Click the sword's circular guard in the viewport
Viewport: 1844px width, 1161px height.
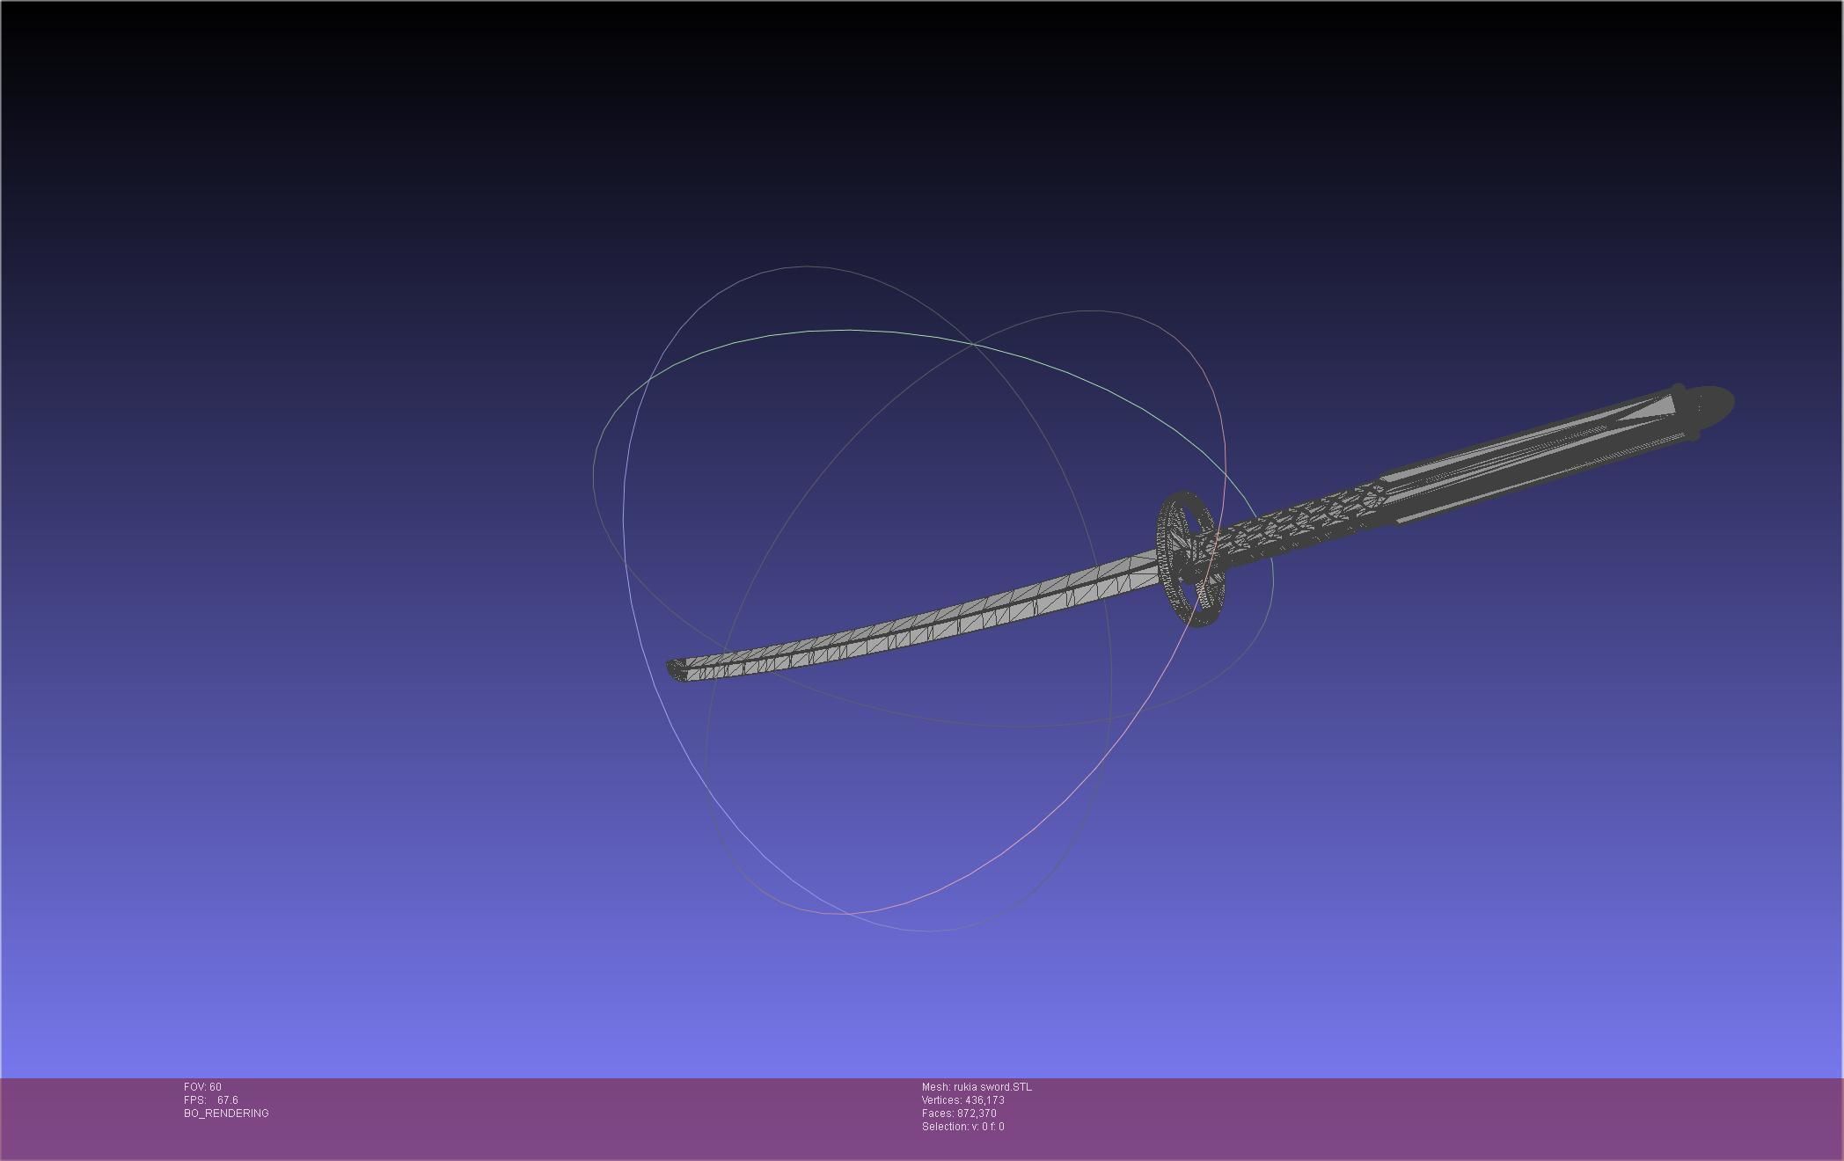click(1191, 559)
